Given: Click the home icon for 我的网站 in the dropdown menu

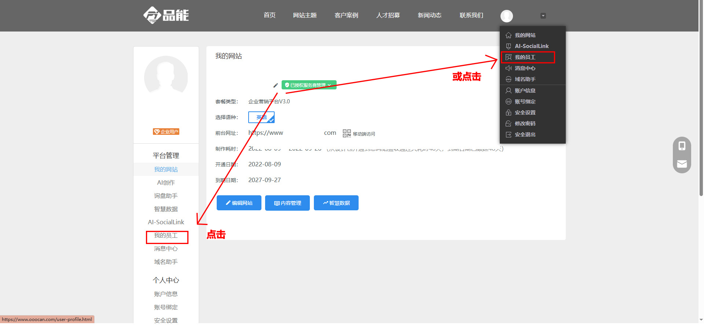Looking at the screenshot, I should [x=509, y=35].
